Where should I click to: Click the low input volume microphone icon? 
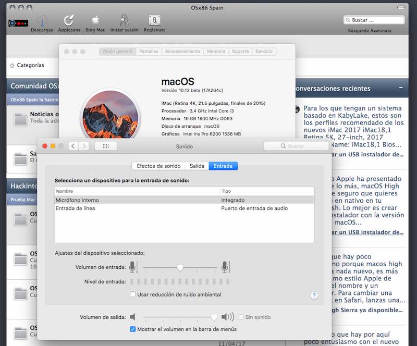pos(133,267)
